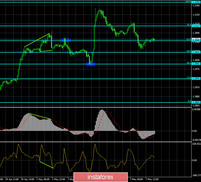Click the 7 May 06:00 time label
This screenshot has width=201, height=182.
point(136,179)
